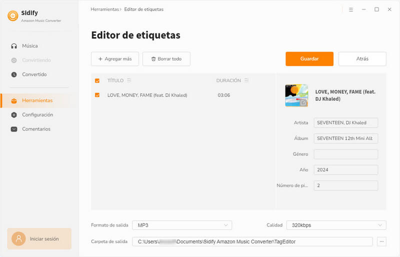Edit the album cover artwork
The width and height of the screenshot is (400, 257).
pyautogui.click(x=303, y=102)
